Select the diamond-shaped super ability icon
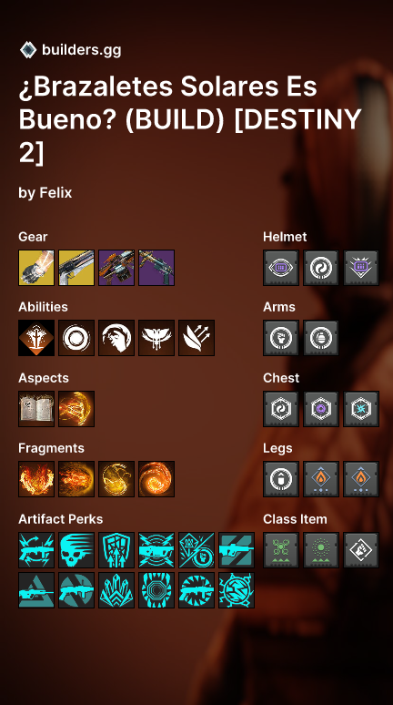The width and height of the screenshot is (393, 705). click(36, 338)
